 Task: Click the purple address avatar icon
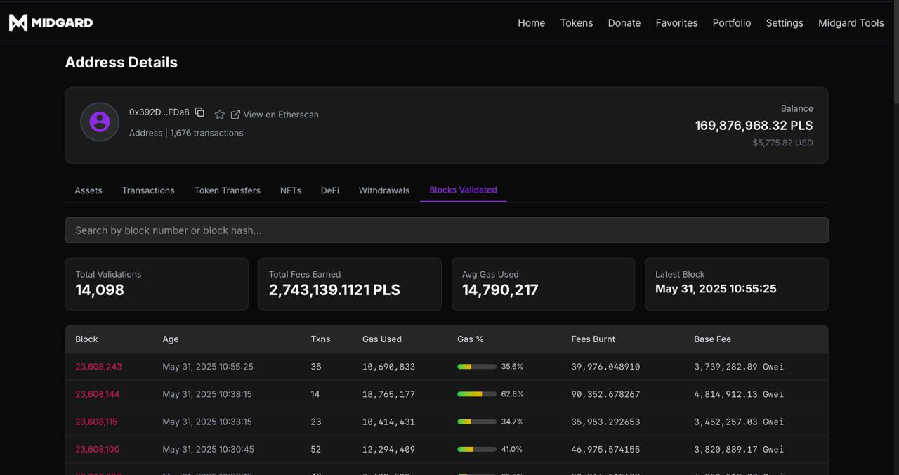coord(100,122)
